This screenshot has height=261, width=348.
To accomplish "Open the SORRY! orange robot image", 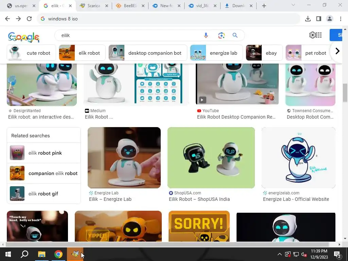I will (199, 226).
